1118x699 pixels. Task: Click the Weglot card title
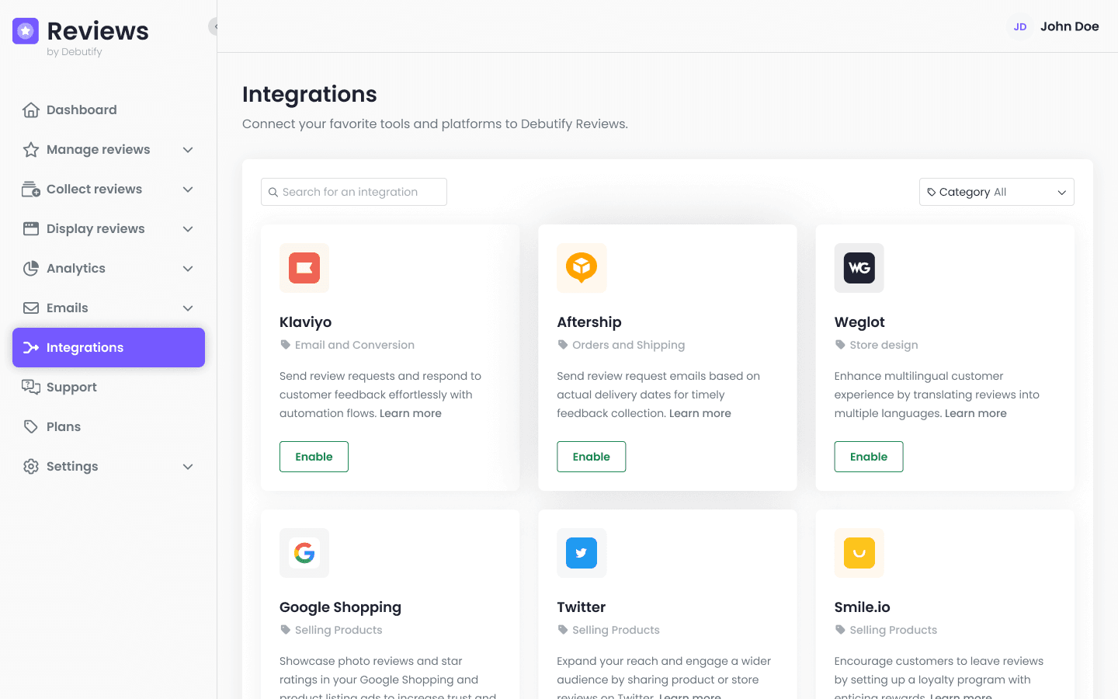(859, 322)
